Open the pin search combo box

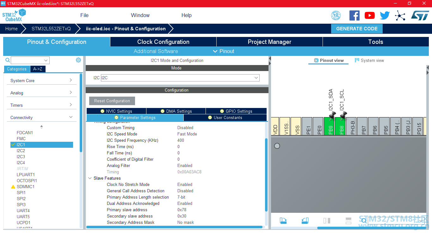point(397,221)
